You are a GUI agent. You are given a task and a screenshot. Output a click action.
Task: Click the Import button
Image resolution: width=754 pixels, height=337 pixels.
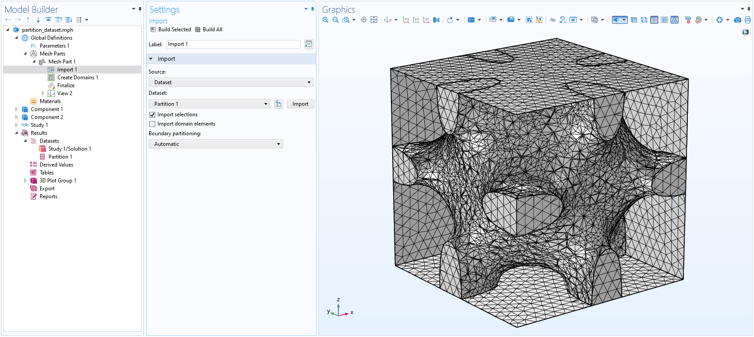(300, 104)
